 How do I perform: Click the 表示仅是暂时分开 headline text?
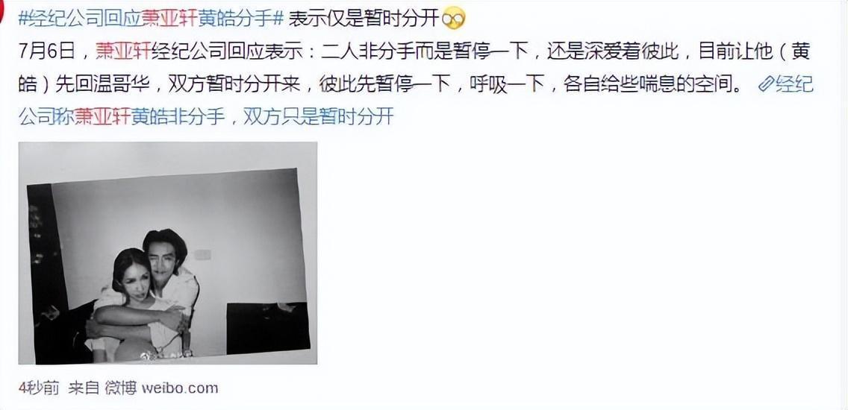(364, 19)
